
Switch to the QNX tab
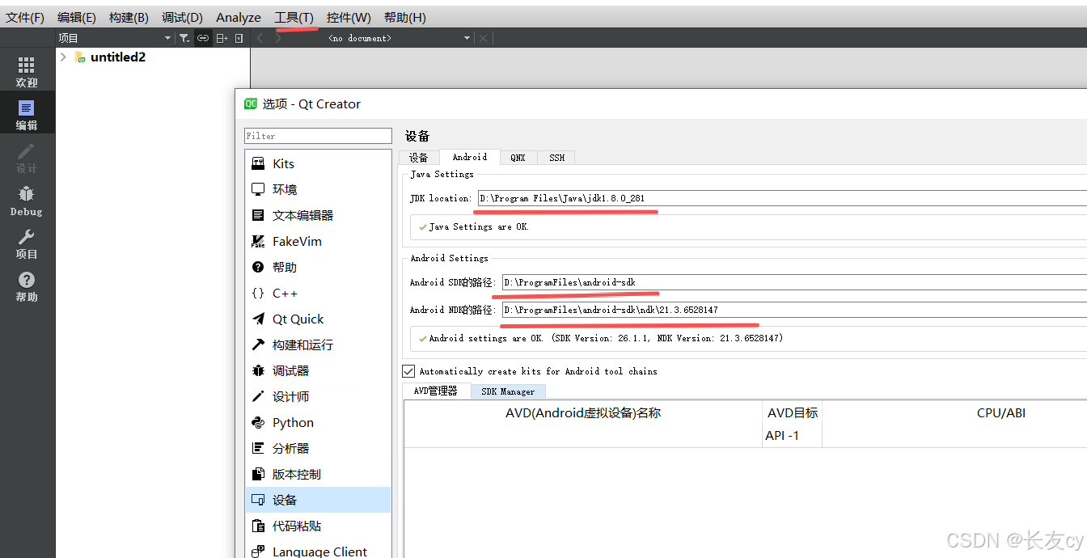(518, 158)
